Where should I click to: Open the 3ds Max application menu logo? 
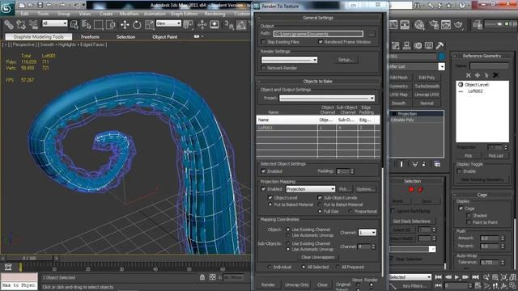coord(6,8)
